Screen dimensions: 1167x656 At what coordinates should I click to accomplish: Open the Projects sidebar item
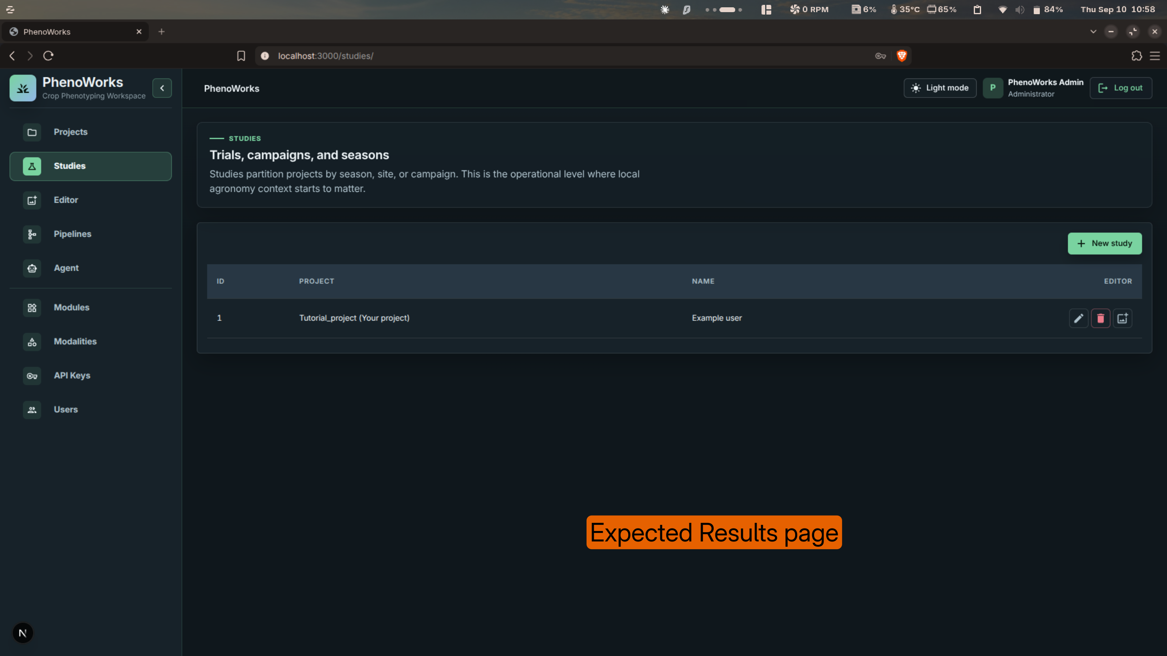91,132
